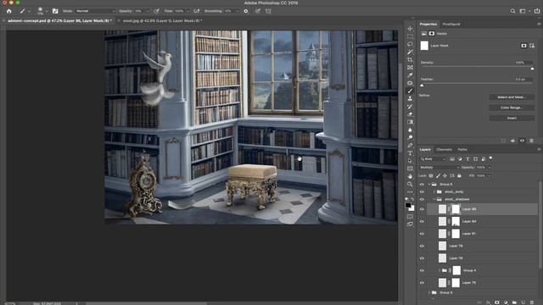Select the Frame tool
The width and height of the screenshot is (543, 305).
point(410,68)
